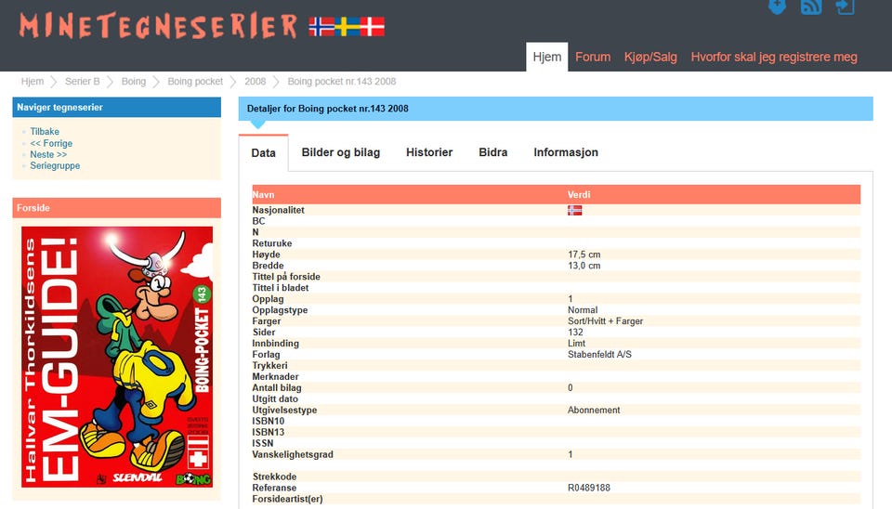The image size is (892, 509).
Task: Click the Boing breadcrumb link
Action: click(x=134, y=82)
